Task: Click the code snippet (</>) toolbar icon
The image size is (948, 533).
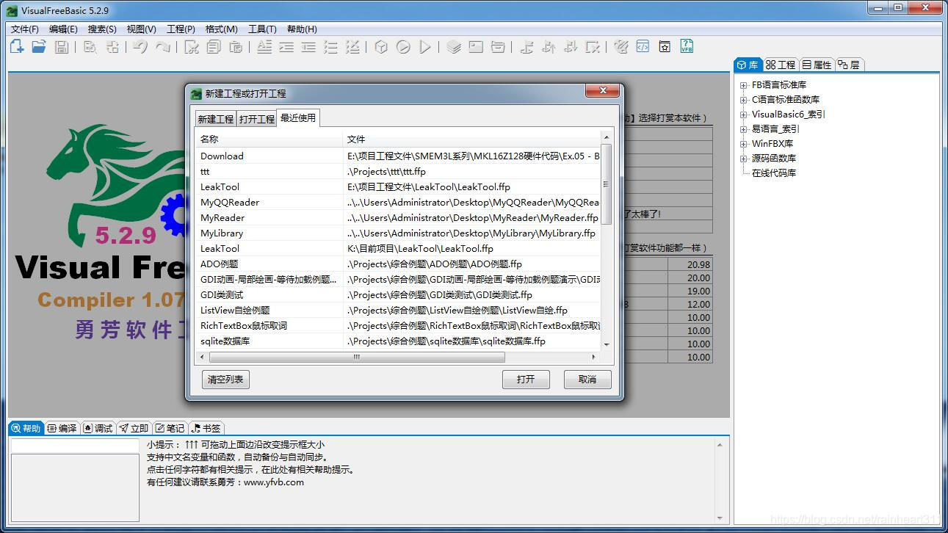Action: click(x=643, y=47)
